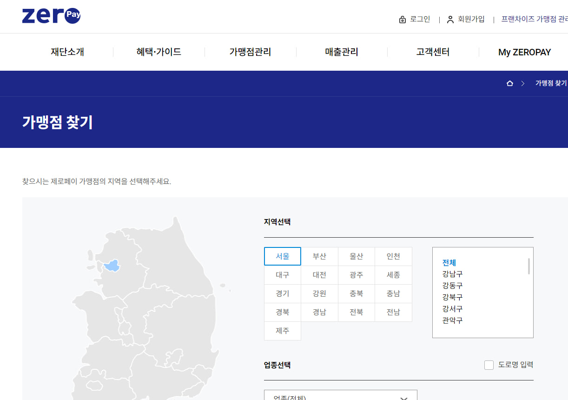This screenshot has height=400, width=568.
Task: Select 관악구 from the district list
Action: coord(452,320)
